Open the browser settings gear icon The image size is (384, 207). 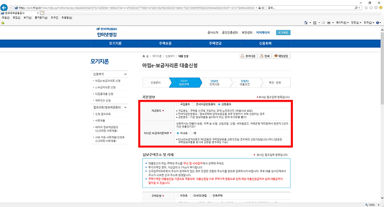[x=376, y=8]
